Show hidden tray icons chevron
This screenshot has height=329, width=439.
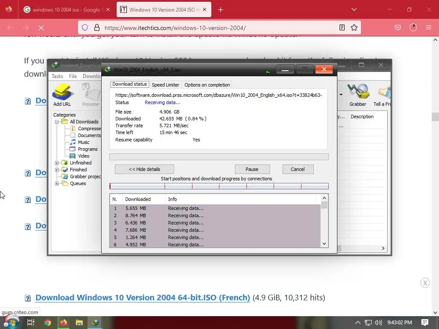click(358, 323)
